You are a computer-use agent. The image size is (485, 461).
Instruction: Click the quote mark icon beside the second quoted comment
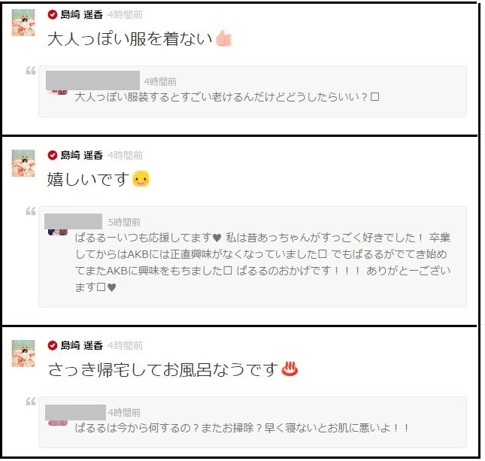click(x=31, y=211)
